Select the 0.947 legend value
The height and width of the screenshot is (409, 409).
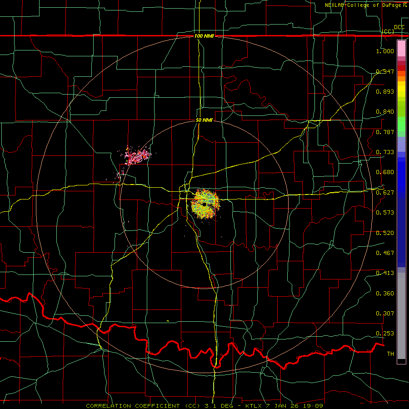click(385, 71)
